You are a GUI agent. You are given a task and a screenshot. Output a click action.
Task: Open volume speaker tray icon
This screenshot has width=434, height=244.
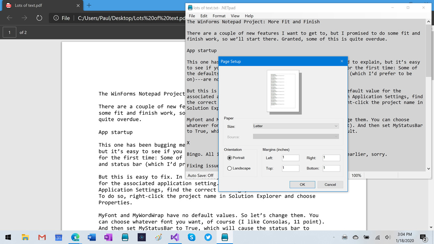coord(388,237)
